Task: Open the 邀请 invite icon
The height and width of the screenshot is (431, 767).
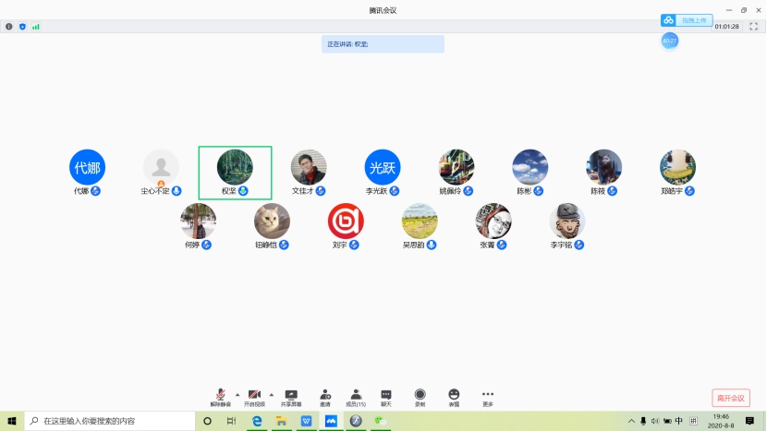Action: point(325,397)
